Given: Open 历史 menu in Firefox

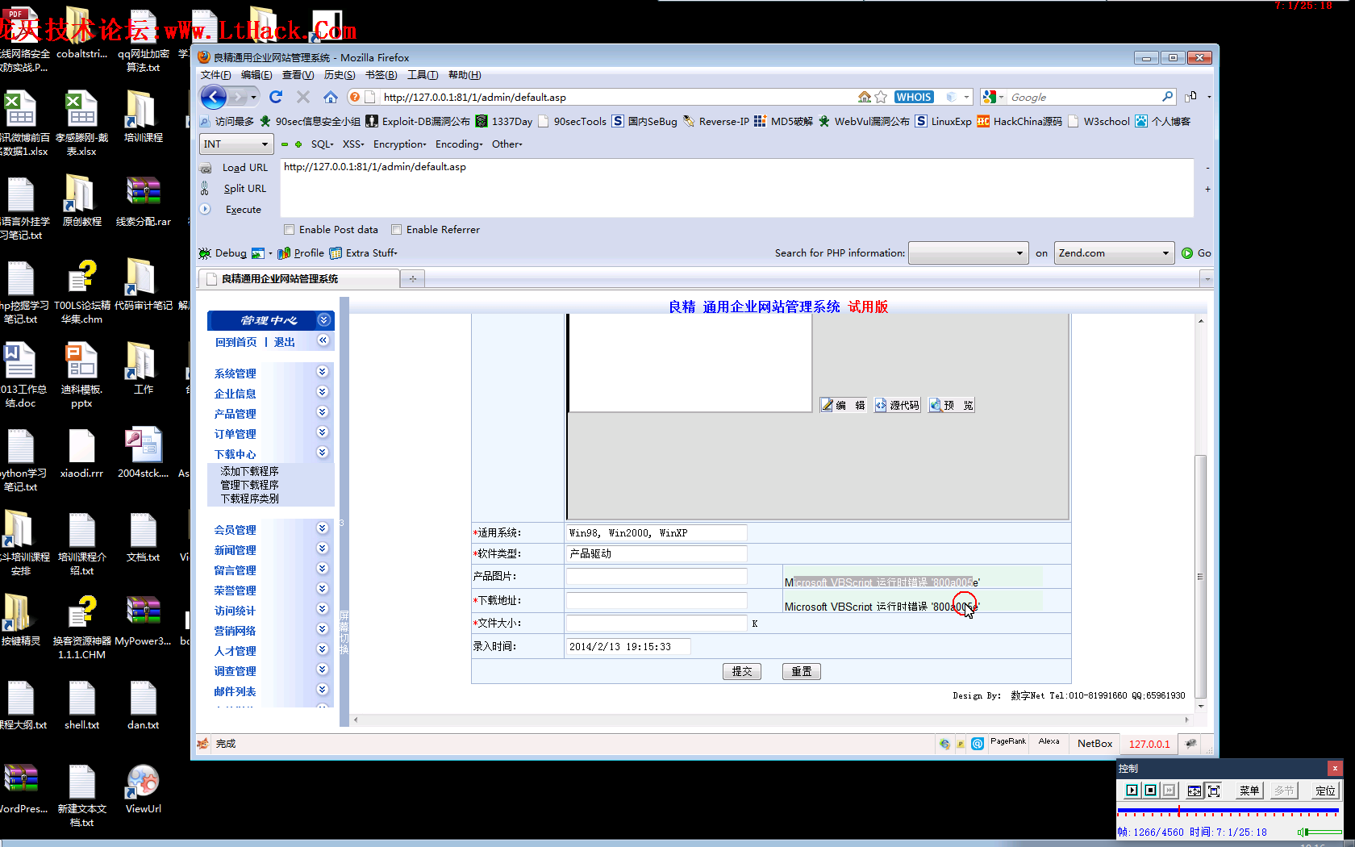Looking at the screenshot, I should pos(340,75).
